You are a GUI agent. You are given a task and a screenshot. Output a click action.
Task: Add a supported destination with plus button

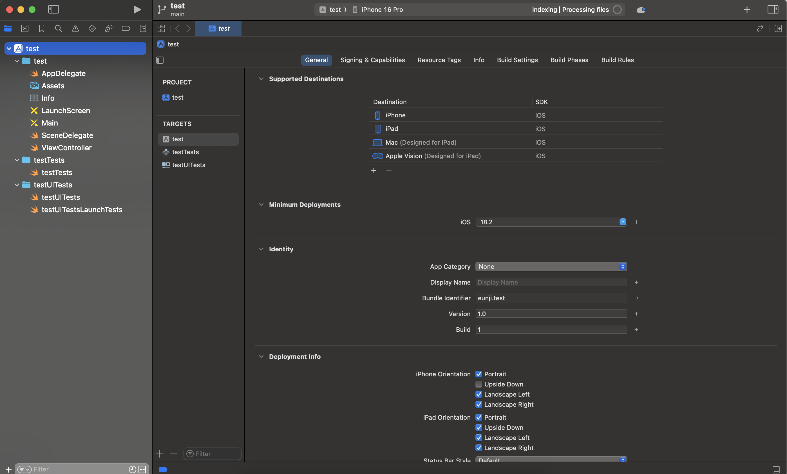pyautogui.click(x=374, y=171)
